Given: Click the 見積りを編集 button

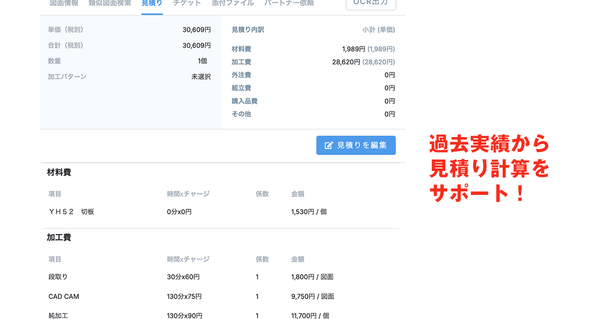Looking at the screenshot, I should (x=356, y=145).
